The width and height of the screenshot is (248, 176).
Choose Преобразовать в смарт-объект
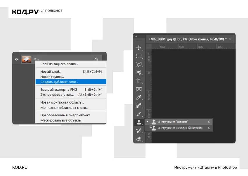click(x=71, y=115)
